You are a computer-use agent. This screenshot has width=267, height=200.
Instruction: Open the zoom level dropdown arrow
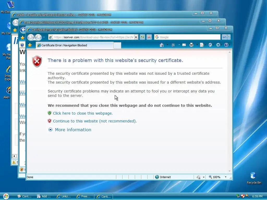pyautogui.click(x=226, y=177)
